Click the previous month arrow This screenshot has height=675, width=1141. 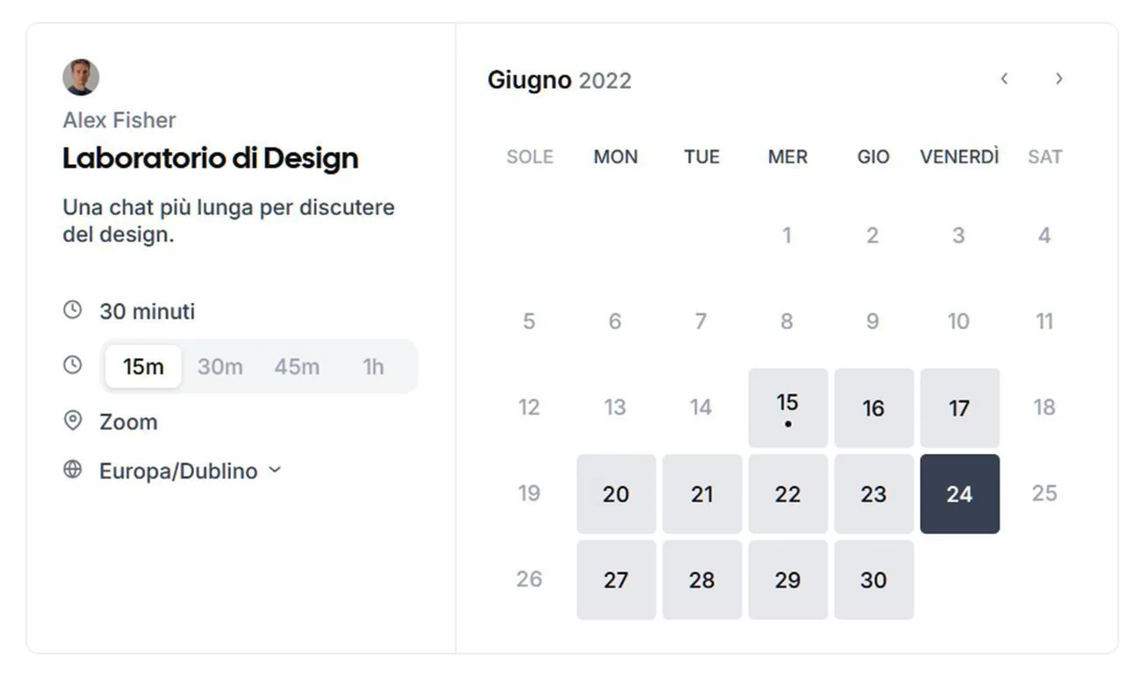[1004, 79]
